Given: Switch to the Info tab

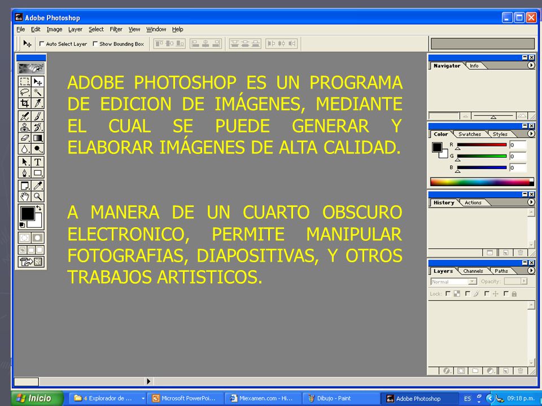Looking at the screenshot, I should [474, 65].
